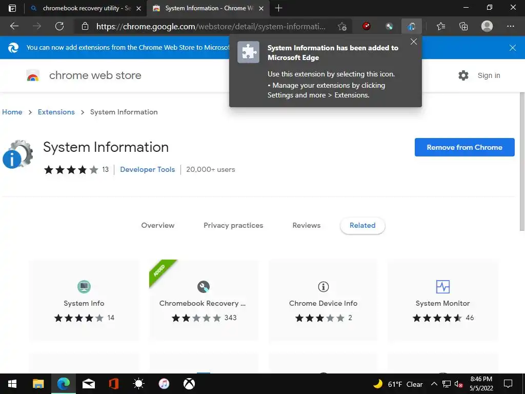The width and height of the screenshot is (525, 394).
Task: Go to Extensions breadcrumb link
Action: coord(56,112)
